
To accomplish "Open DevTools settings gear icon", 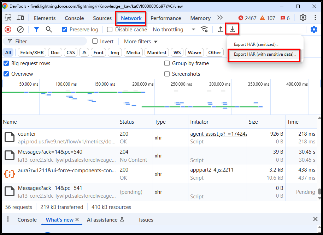I will tap(303, 18).
